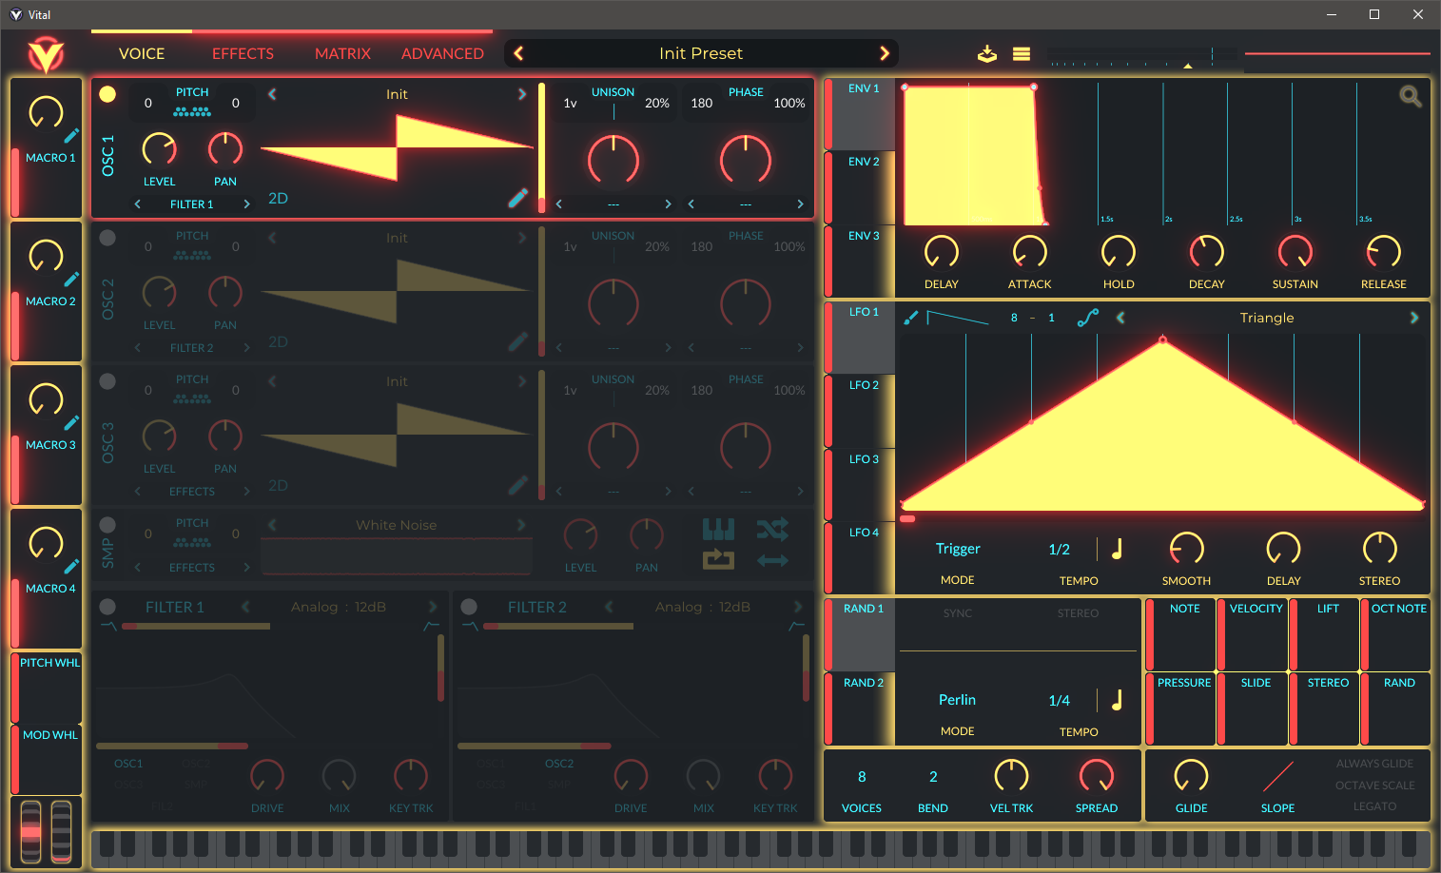The height and width of the screenshot is (873, 1441).
Task: Select next LFO shape after Triangle
Action: pos(1413,318)
